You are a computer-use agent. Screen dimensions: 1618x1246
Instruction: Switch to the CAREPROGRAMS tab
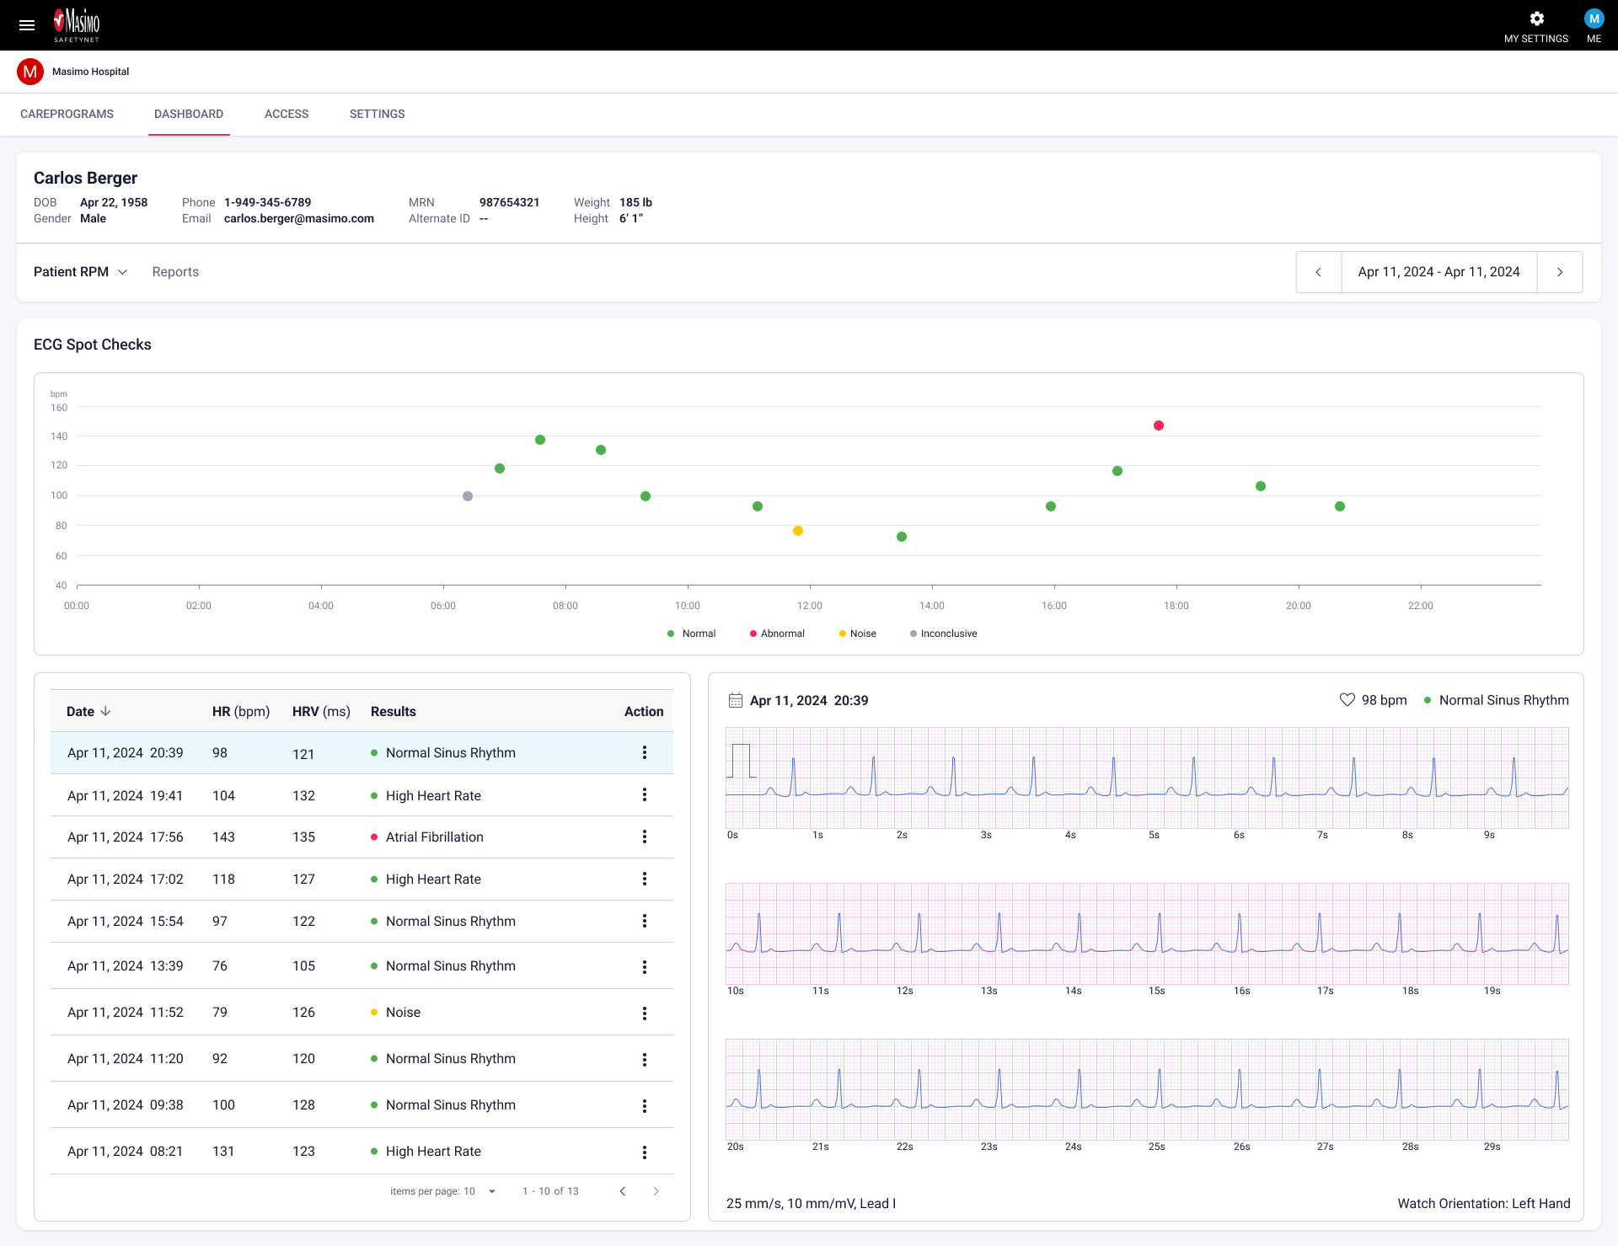[x=67, y=114]
